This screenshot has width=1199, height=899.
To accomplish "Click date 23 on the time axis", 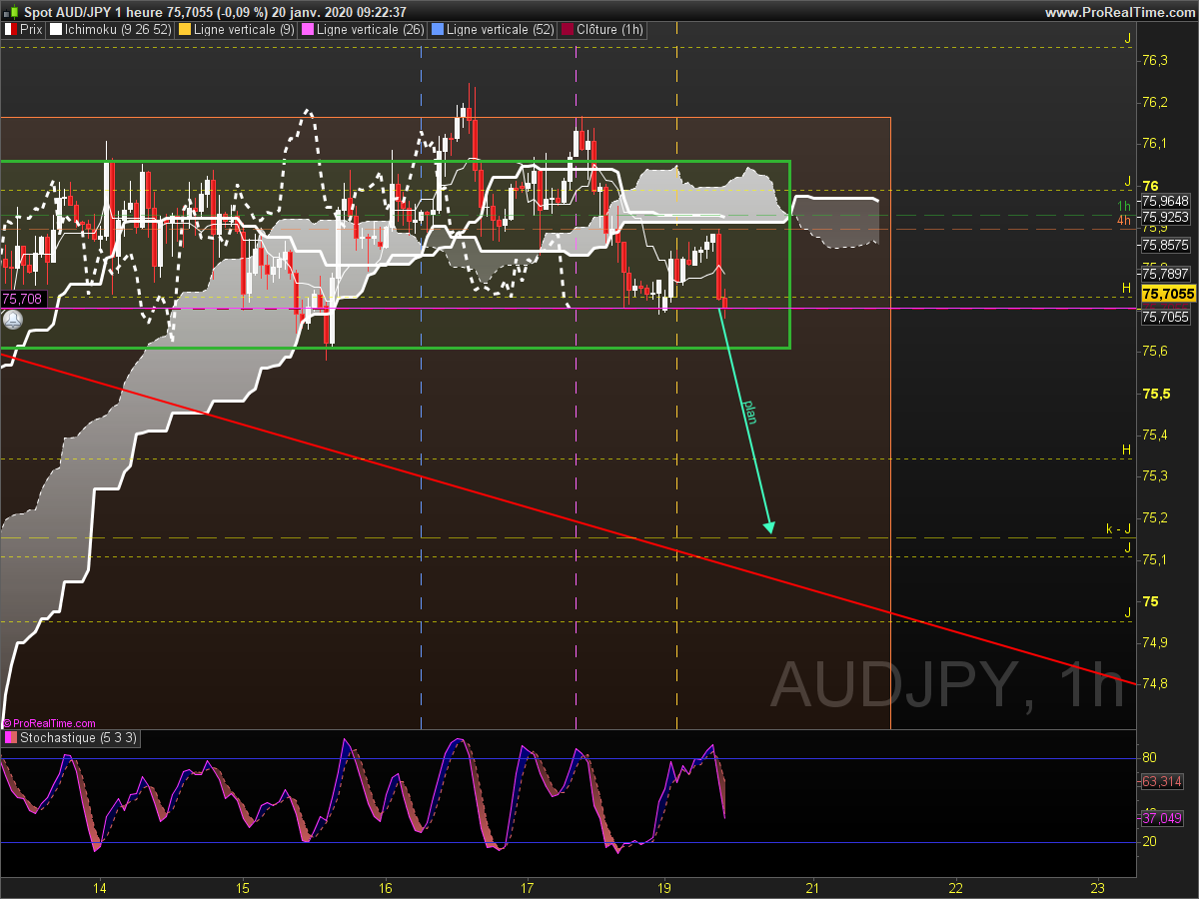I will click(1098, 887).
